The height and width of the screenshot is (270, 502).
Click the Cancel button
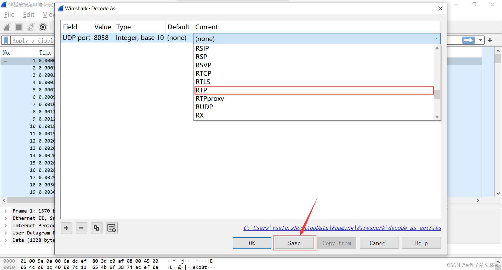point(379,243)
